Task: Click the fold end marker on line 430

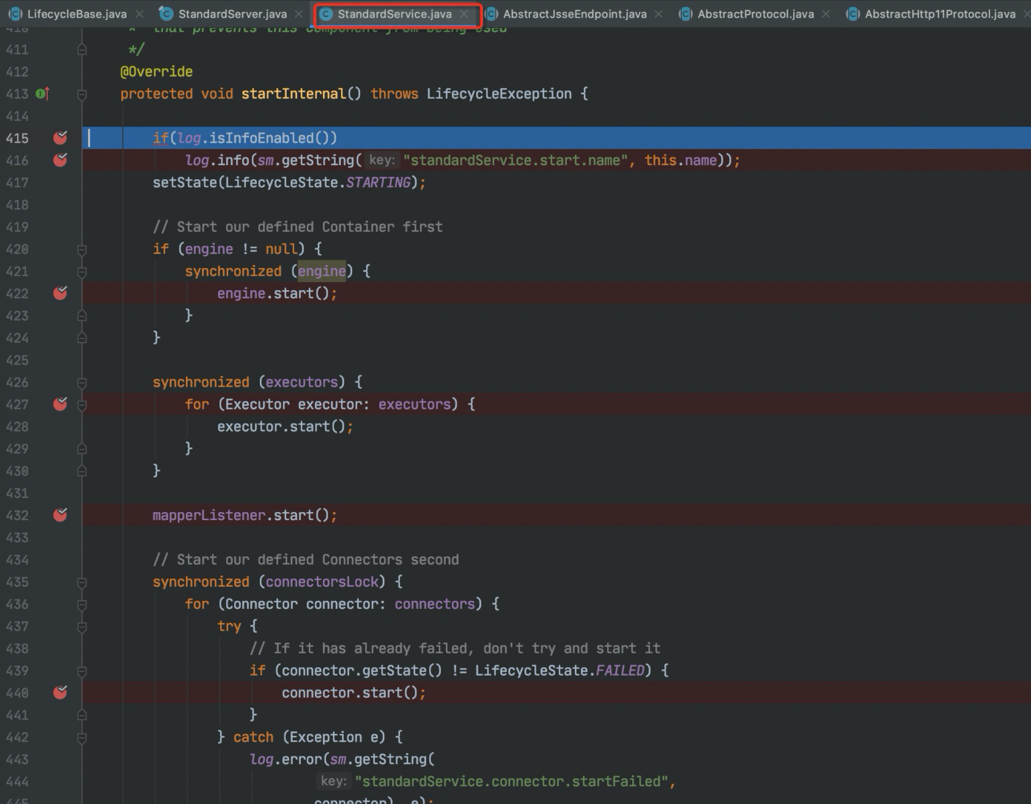Action: 82,471
